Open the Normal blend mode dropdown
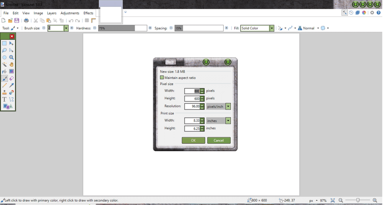The image size is (383, 205). [x=308, y=28]
